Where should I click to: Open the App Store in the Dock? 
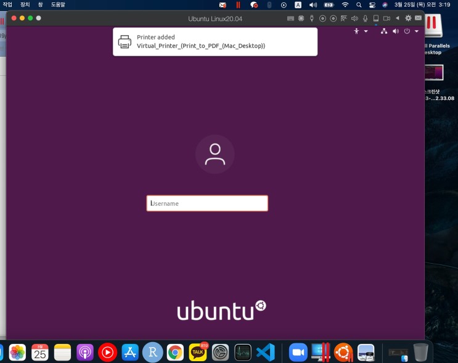[130, 352]
